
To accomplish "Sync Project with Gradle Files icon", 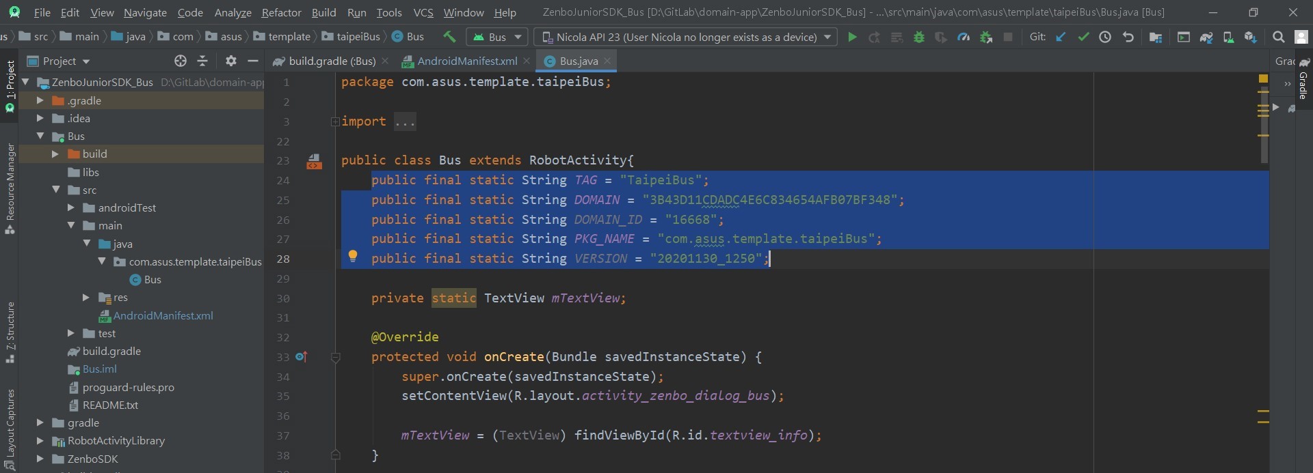I will pos(1206,37).
